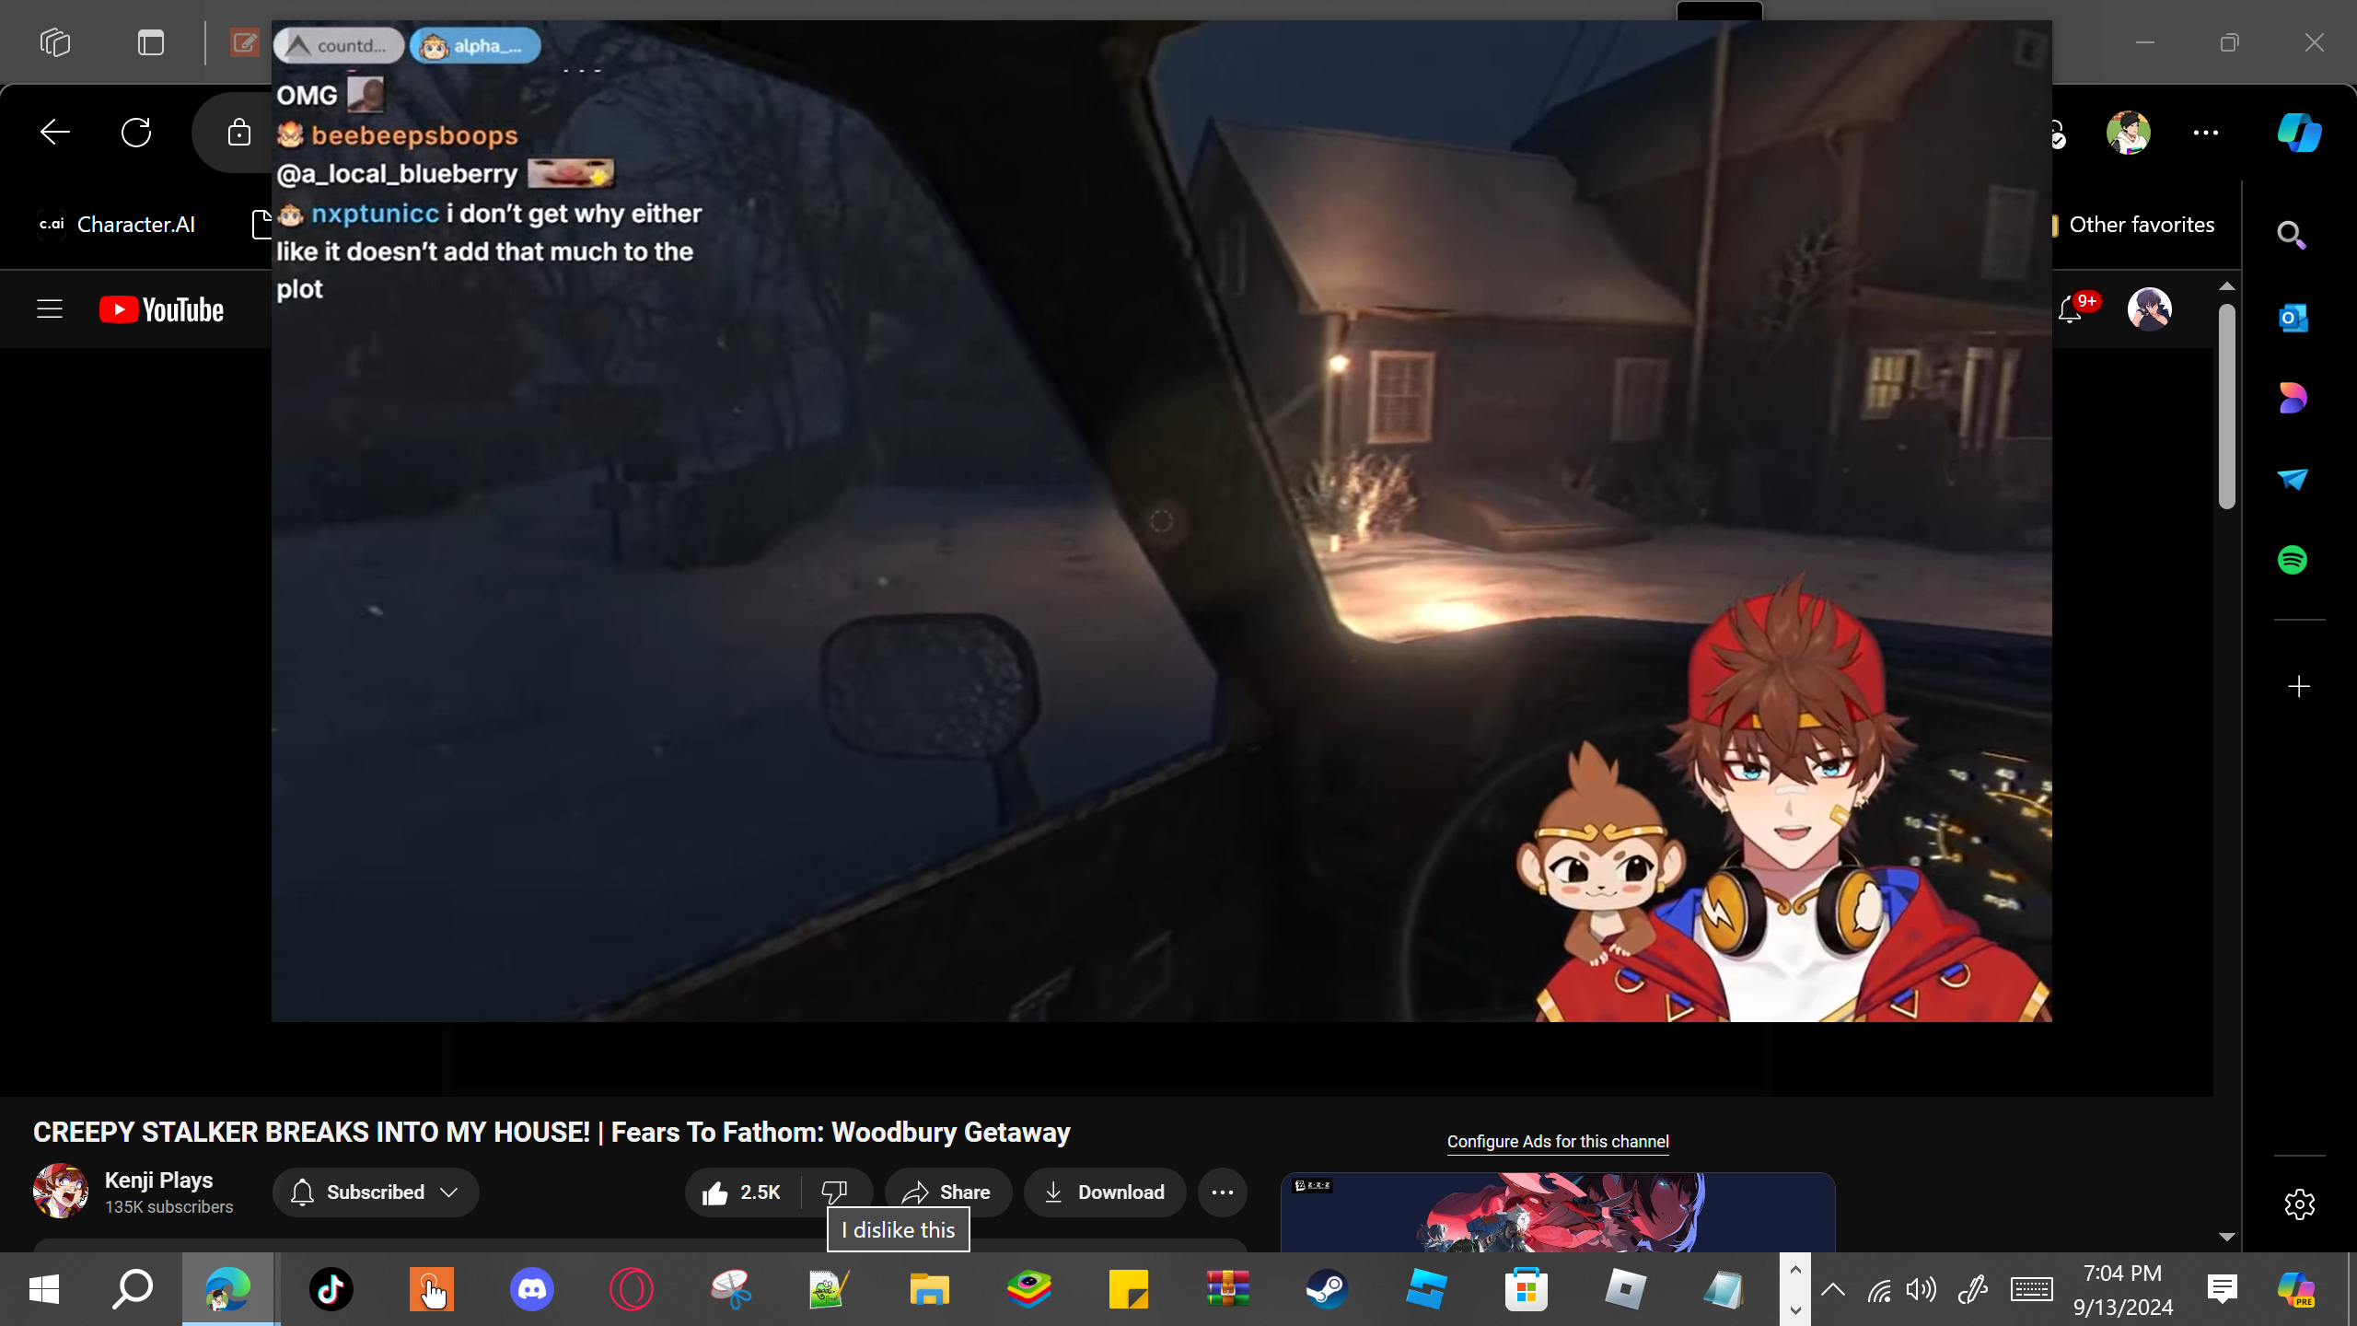Image resolution: width=2357 pixels, height=1326 pixels.
Task: Open the YouTube account avatar menu
Action: [x=2150, y=309]
